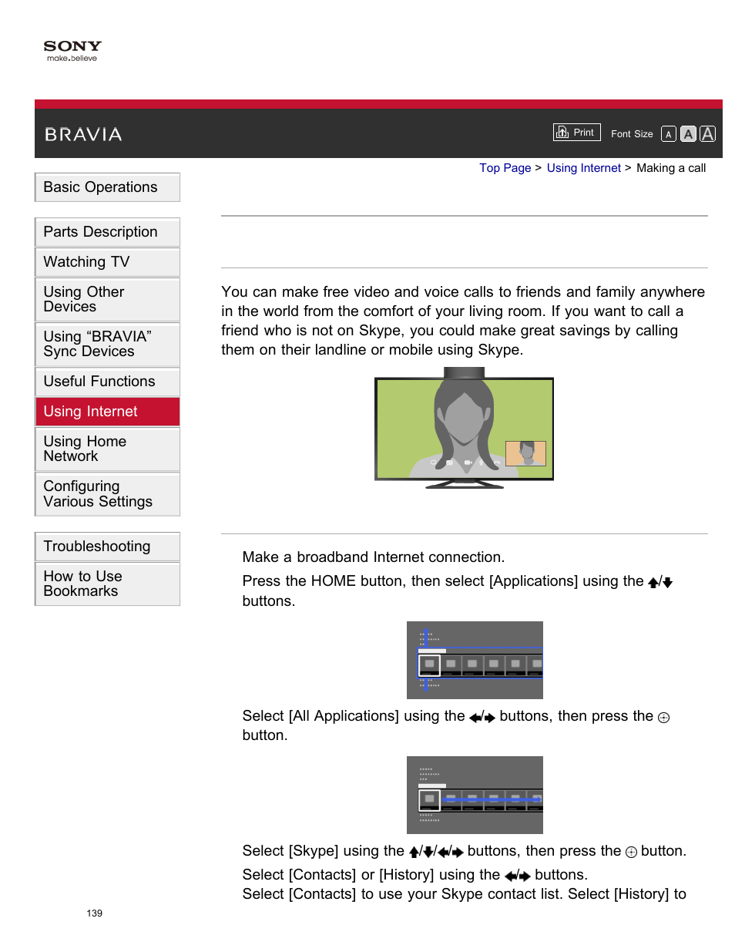Image resolution: width=735 pixels, height=952 pixels.
Task: Click the printer icon in Print button
Action: 562,133
